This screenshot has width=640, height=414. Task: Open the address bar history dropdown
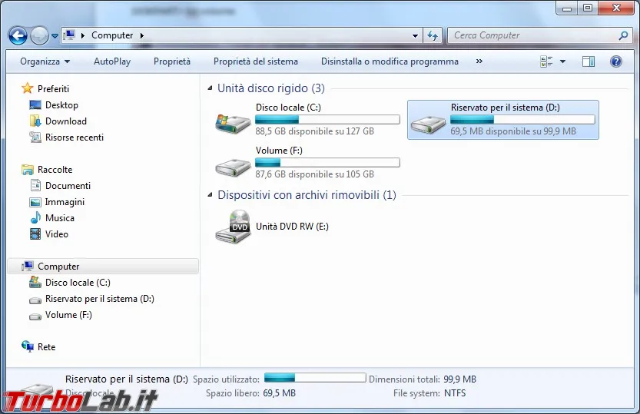415,36
